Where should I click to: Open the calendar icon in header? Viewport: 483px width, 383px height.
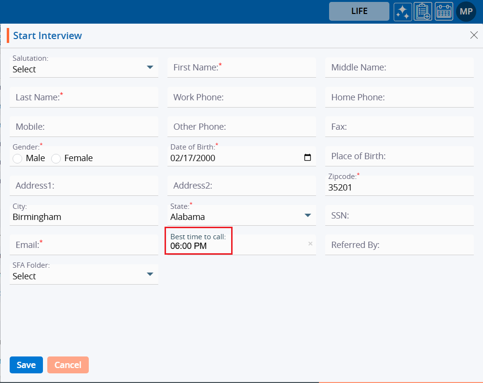click(x=444, y=12)
